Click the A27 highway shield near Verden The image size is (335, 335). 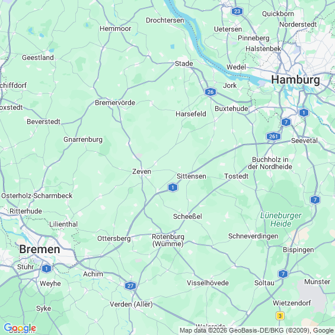[130, 286]
